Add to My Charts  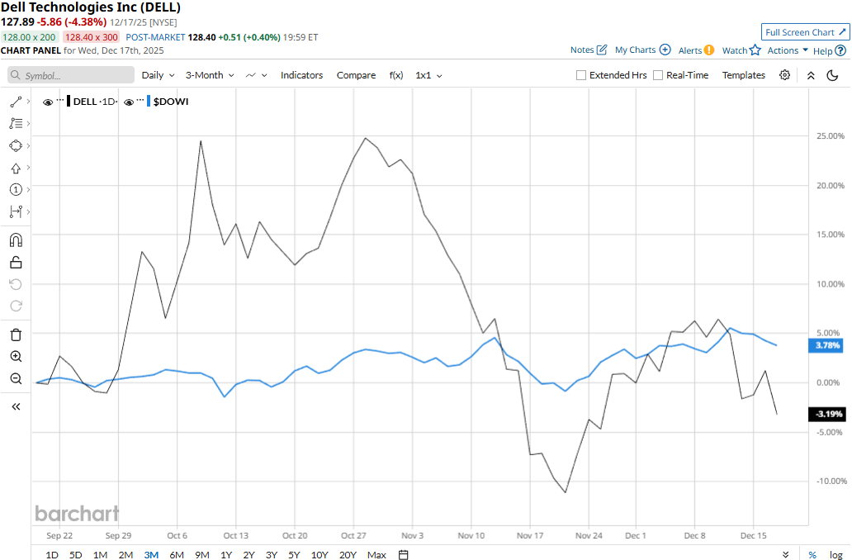pyautogui.click(x=643, y=50)
